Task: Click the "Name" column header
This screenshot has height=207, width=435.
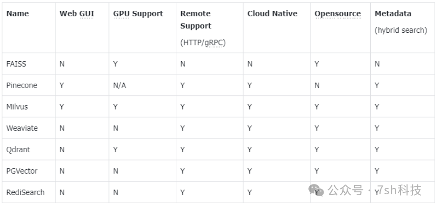Action: pos(18,14)
